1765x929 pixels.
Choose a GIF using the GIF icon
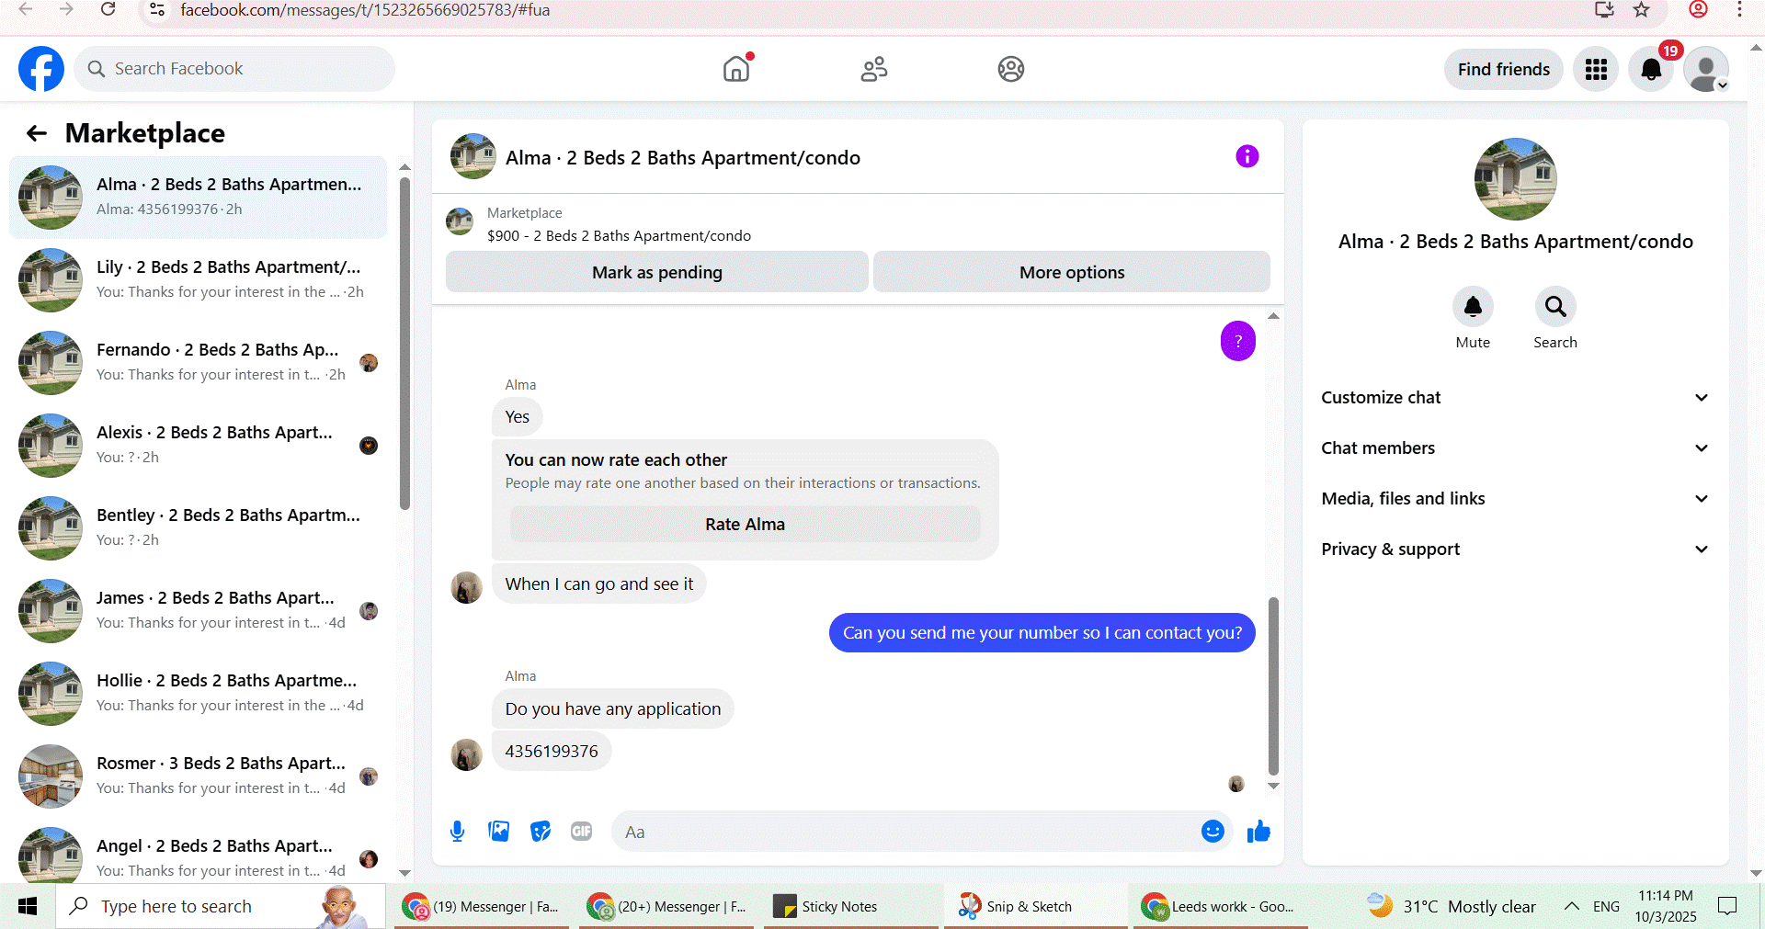[x=581, y=832]
